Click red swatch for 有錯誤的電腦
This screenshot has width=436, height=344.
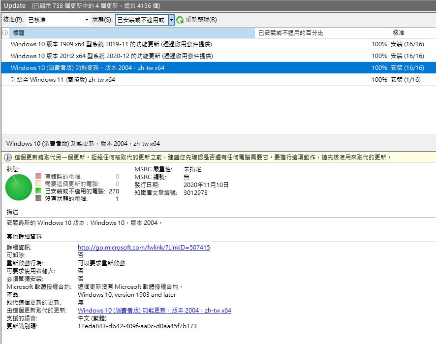[38, 176]
